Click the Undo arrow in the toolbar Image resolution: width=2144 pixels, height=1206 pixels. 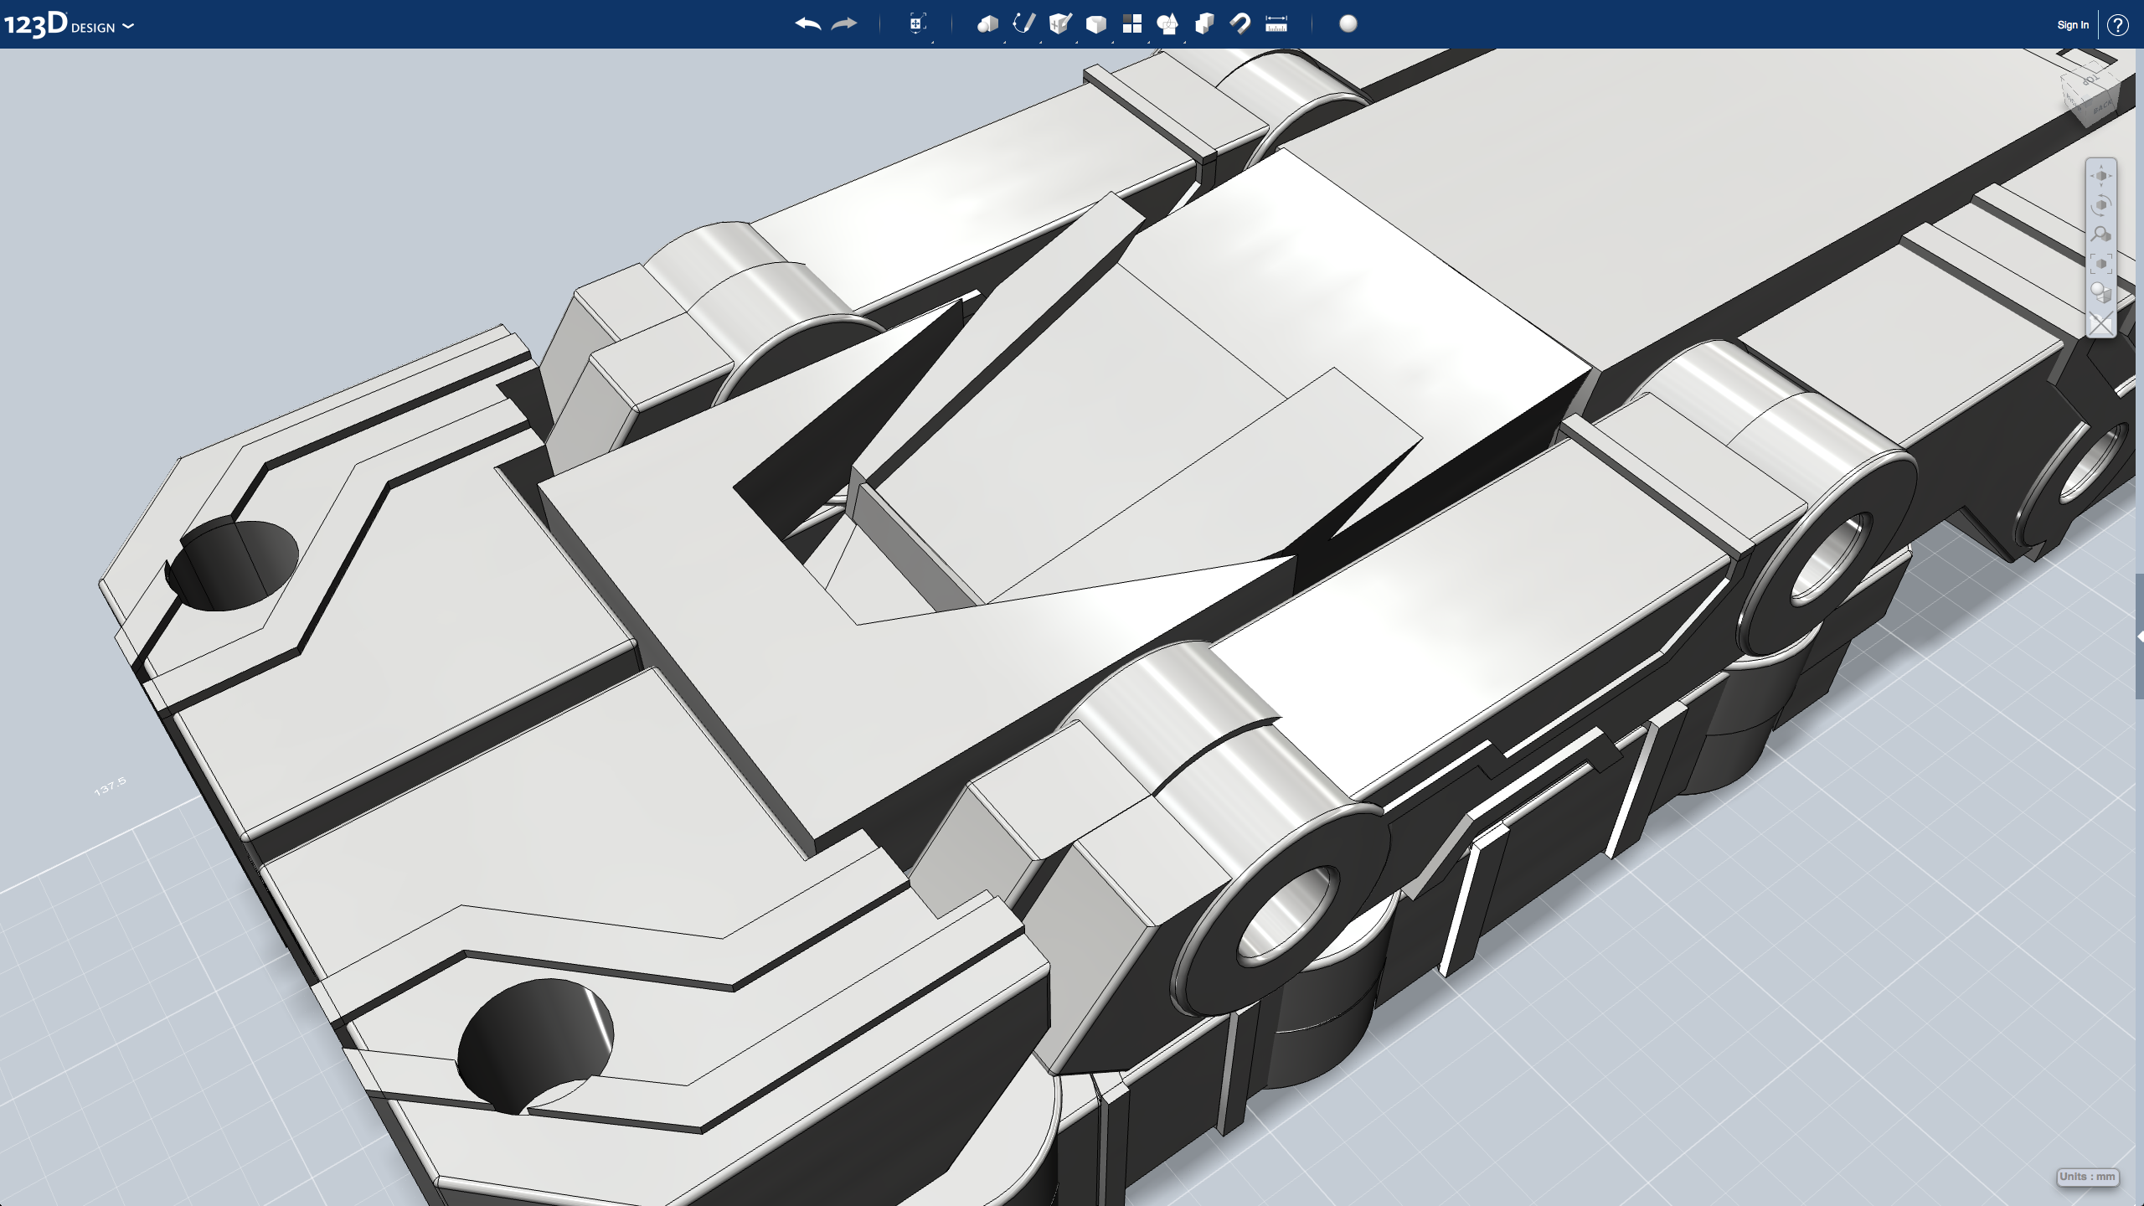click(807, 24)
